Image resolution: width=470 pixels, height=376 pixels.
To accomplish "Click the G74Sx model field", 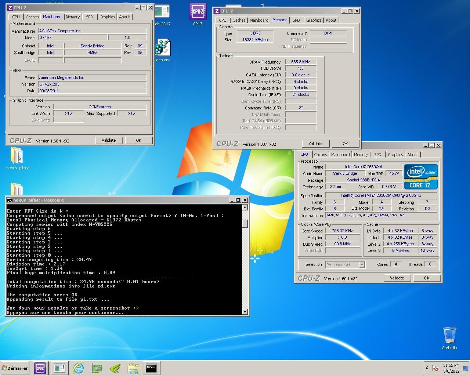I will click(73, 37).
